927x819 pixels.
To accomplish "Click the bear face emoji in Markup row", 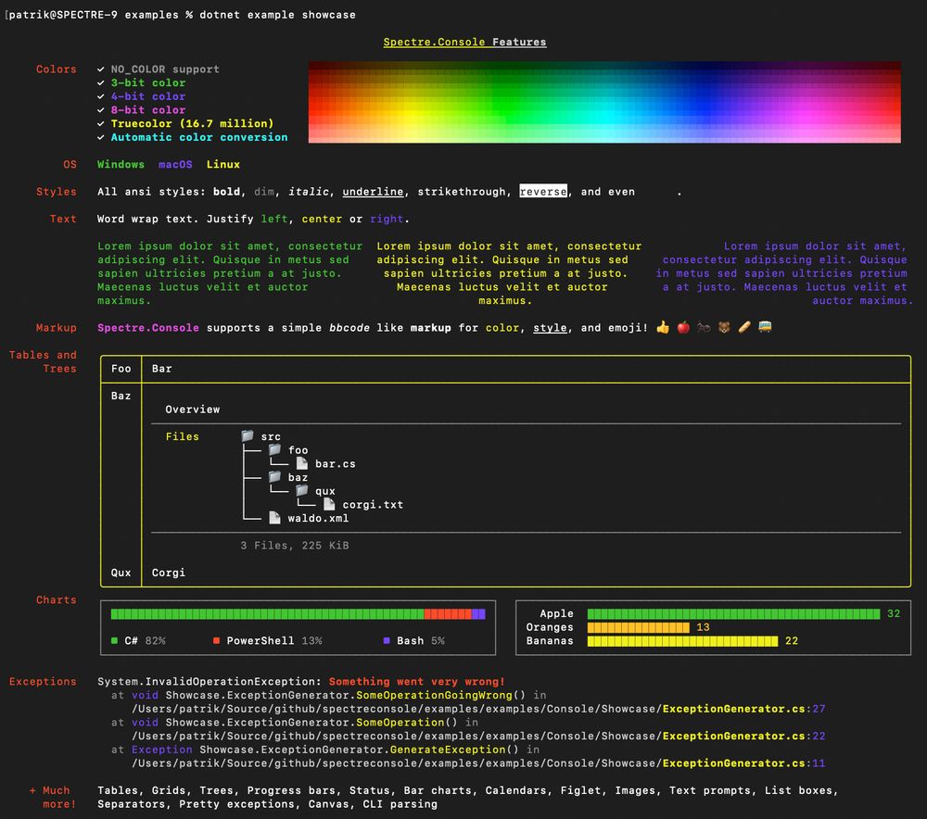I will pos(723,327).
